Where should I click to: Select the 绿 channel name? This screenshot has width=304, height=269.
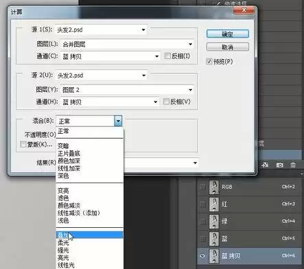(x=224, y=222)
